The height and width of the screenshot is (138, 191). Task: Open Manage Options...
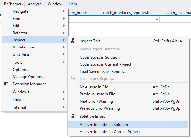(x=34, y=77)
